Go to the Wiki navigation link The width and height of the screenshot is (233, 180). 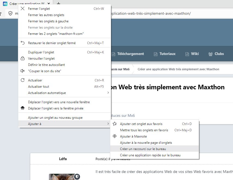195,54
